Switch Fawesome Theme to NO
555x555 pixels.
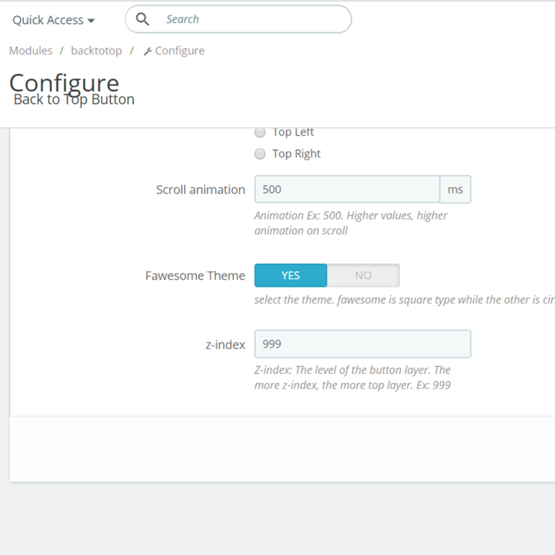click(x=363, y=275)
